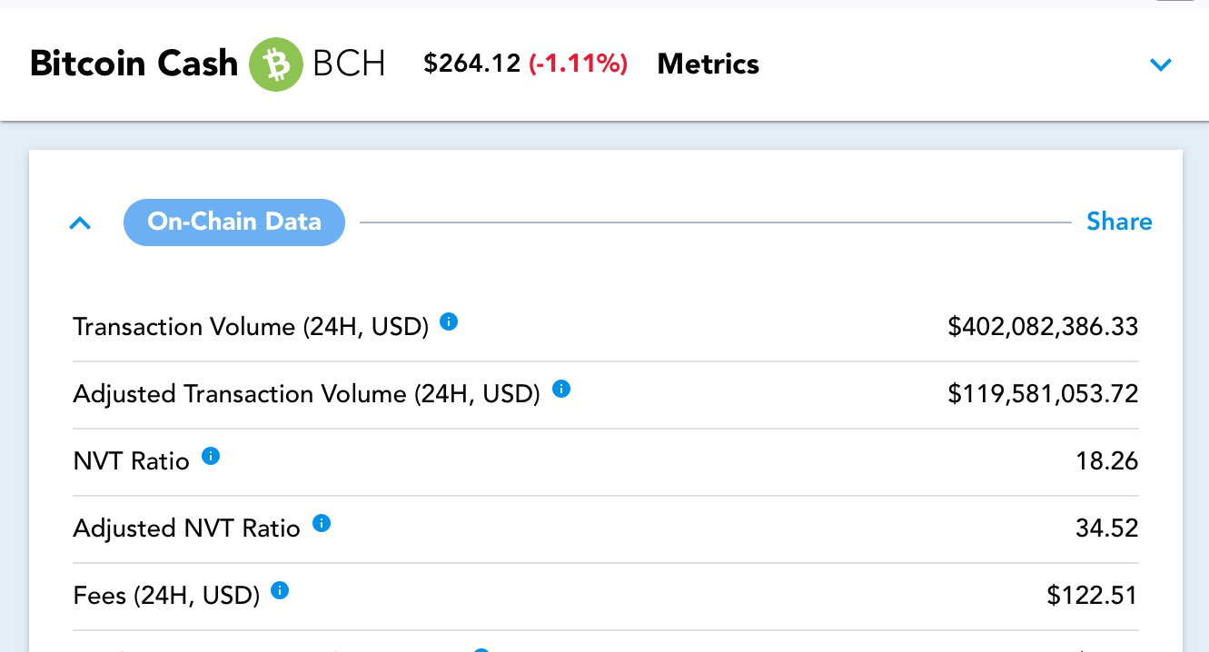Click the Share link
The image size is (1209, 652).
(x=1119, y=222)
